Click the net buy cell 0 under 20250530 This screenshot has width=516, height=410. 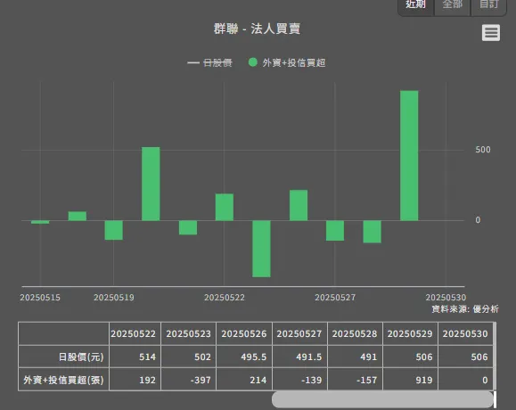coord(465,380)
